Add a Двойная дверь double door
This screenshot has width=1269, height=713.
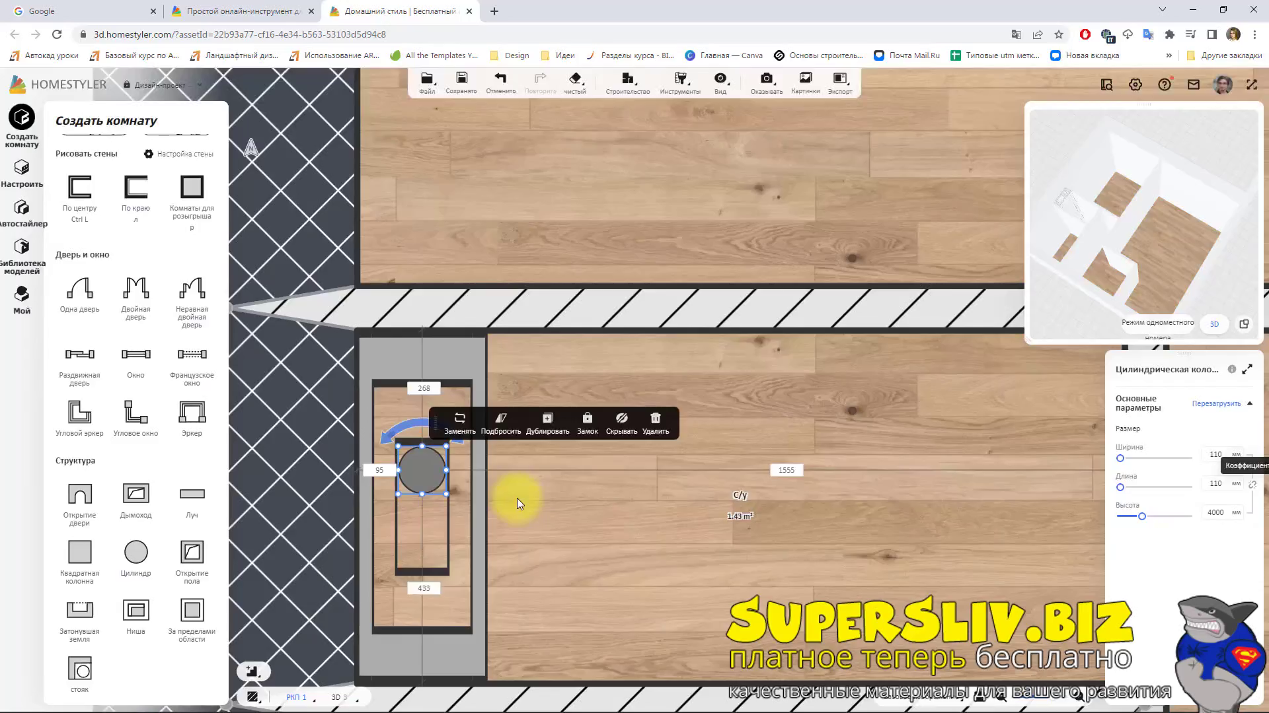click(135, 298)
